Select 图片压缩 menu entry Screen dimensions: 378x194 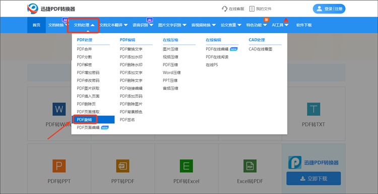[170, 49]
